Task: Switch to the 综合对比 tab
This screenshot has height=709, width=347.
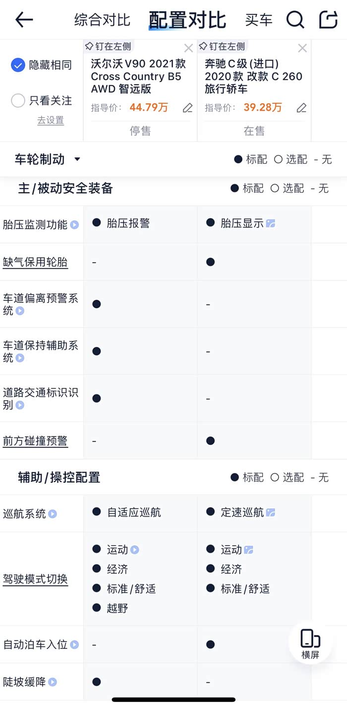Action: point(102,20)
